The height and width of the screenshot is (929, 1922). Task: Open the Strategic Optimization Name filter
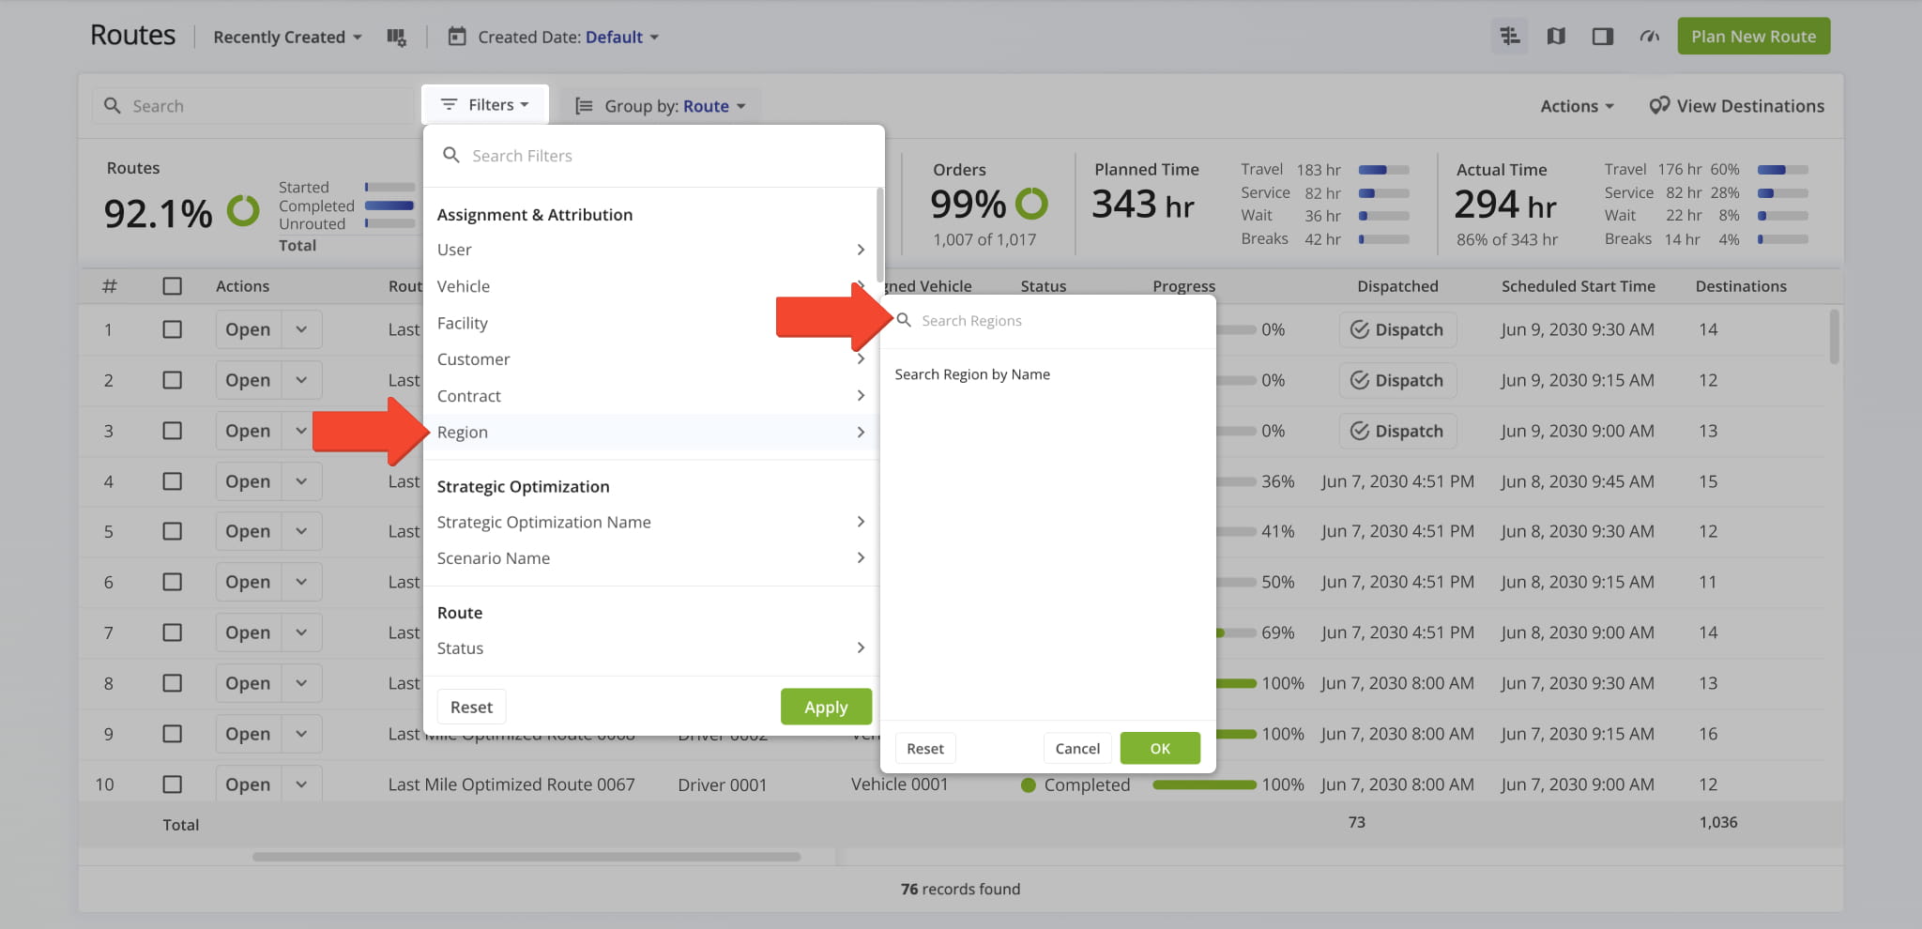click(651, 522)
